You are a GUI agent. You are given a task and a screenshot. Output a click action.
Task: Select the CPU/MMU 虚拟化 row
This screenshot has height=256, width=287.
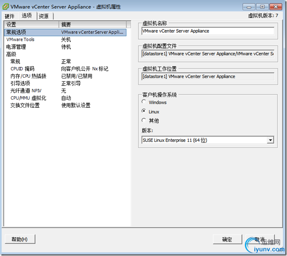[x=65, y=98]
